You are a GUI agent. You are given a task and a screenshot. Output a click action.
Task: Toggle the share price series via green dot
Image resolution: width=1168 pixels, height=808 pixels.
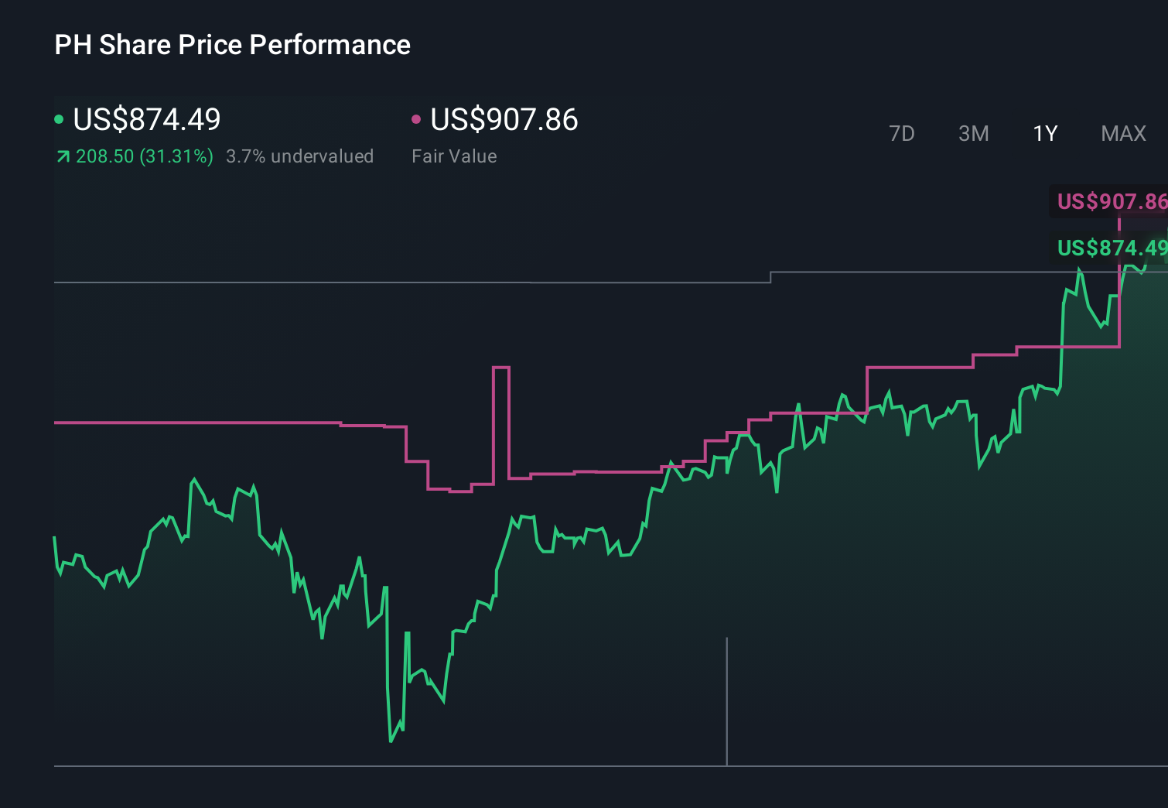coord(59,118)
